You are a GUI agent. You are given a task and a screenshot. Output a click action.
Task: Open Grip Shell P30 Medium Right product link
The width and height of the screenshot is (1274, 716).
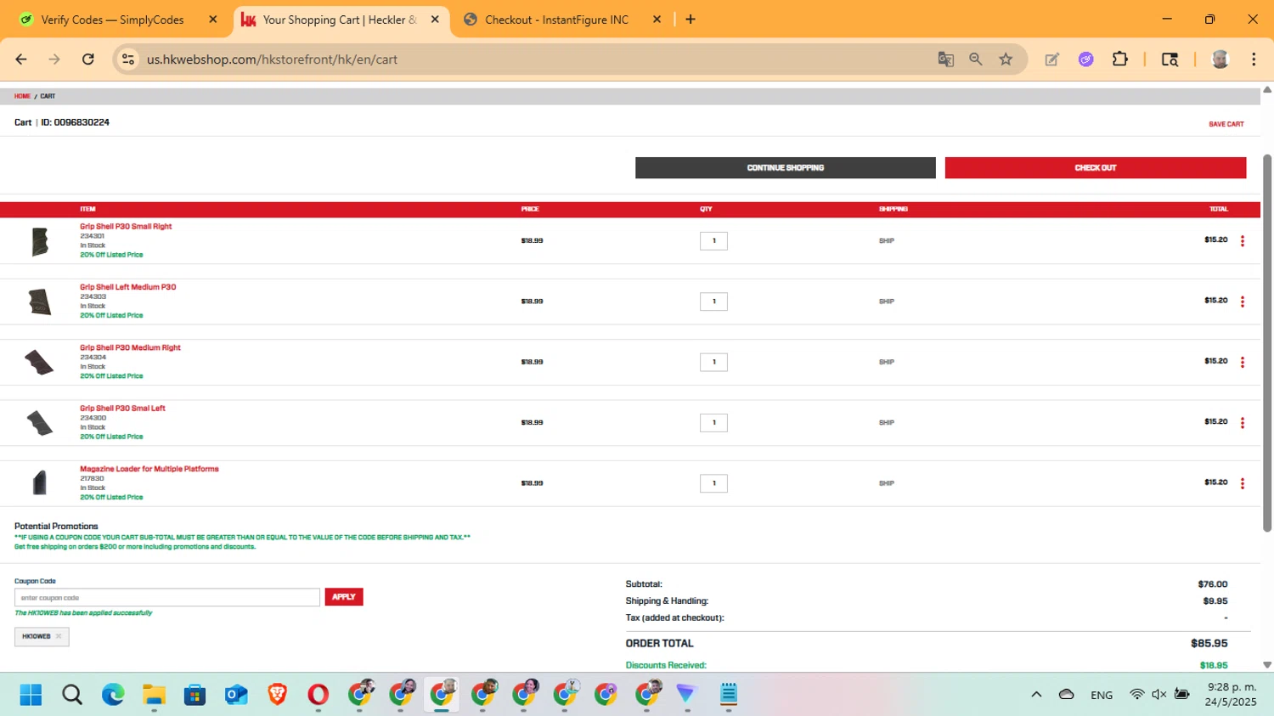130,347
